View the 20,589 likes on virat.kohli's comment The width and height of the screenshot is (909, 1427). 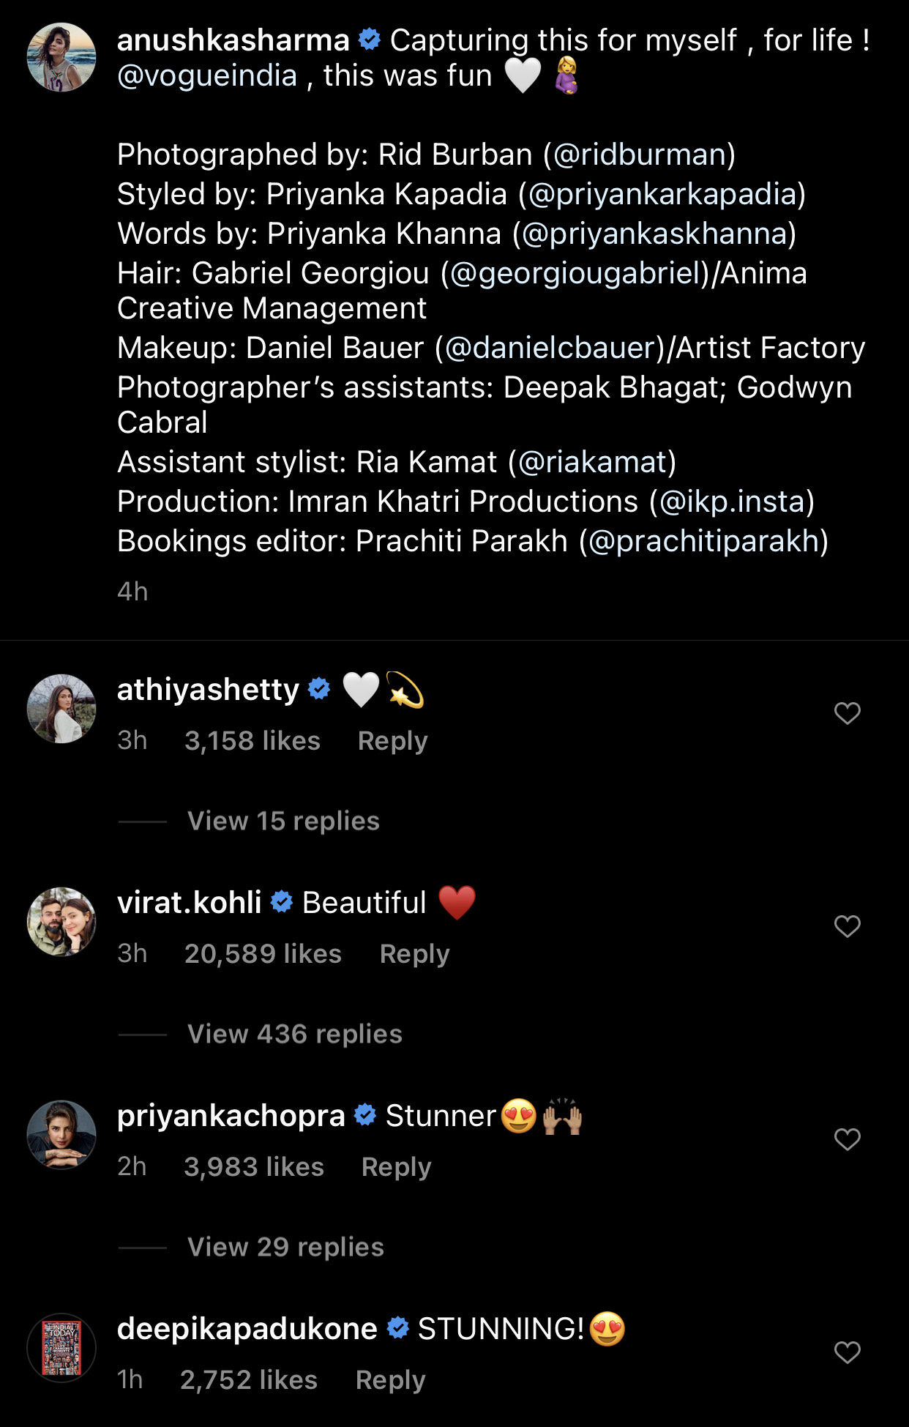[263, 954]
